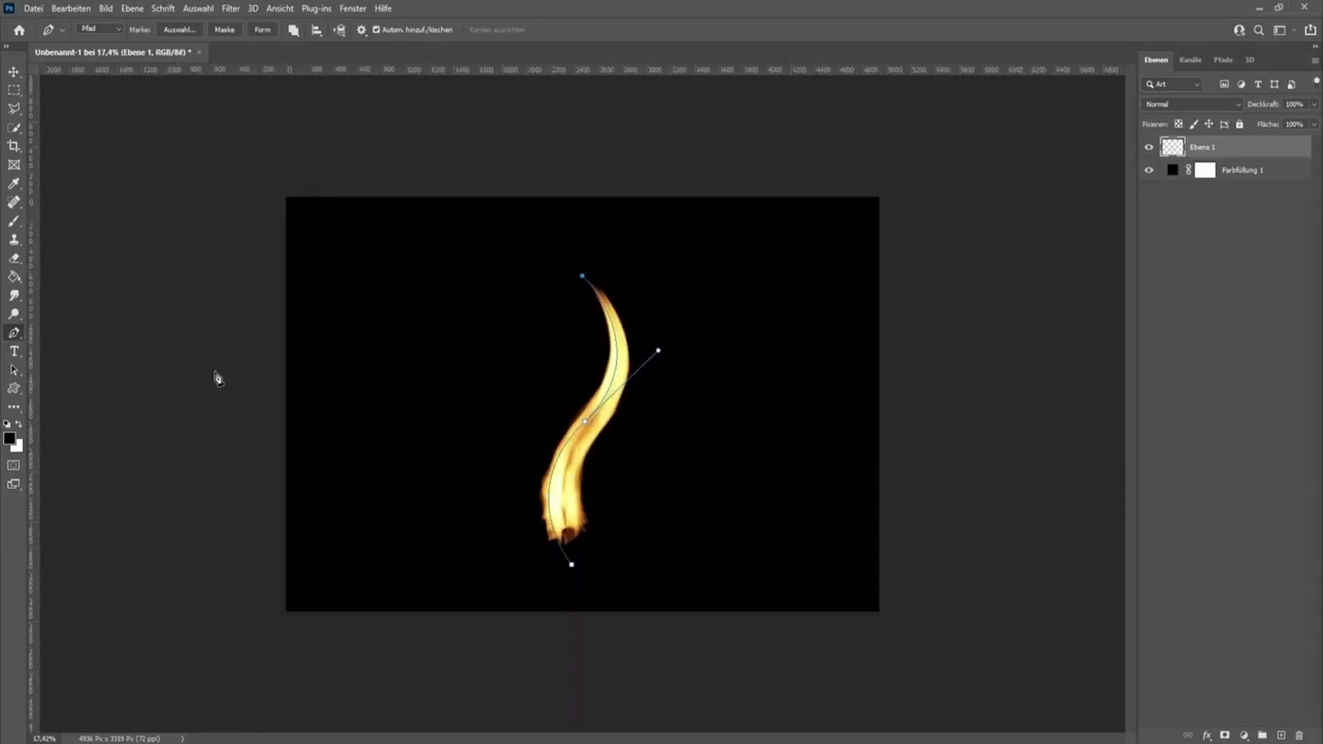Select the Brush tool
Screen dimensions: 1323x744
coord(14,221)
